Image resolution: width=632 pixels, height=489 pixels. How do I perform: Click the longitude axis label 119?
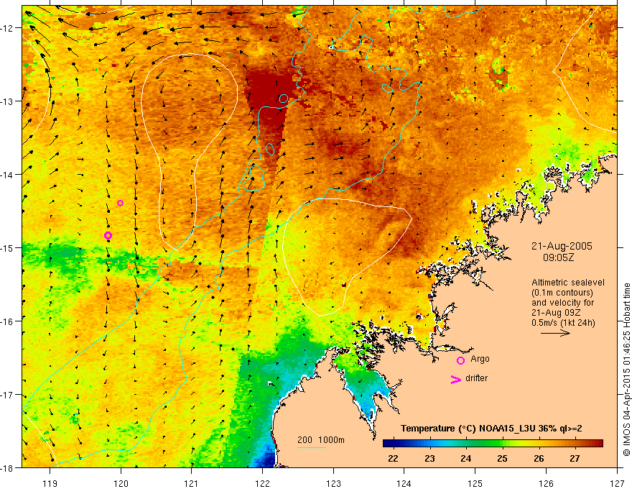pyautogui.click(x=50, y=483)
